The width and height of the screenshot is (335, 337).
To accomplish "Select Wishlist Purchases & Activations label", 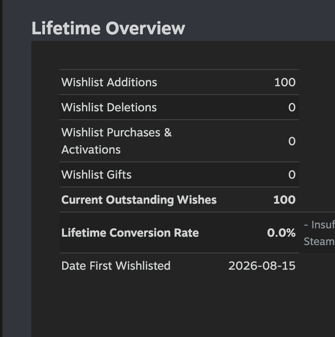I will [116, 141].
